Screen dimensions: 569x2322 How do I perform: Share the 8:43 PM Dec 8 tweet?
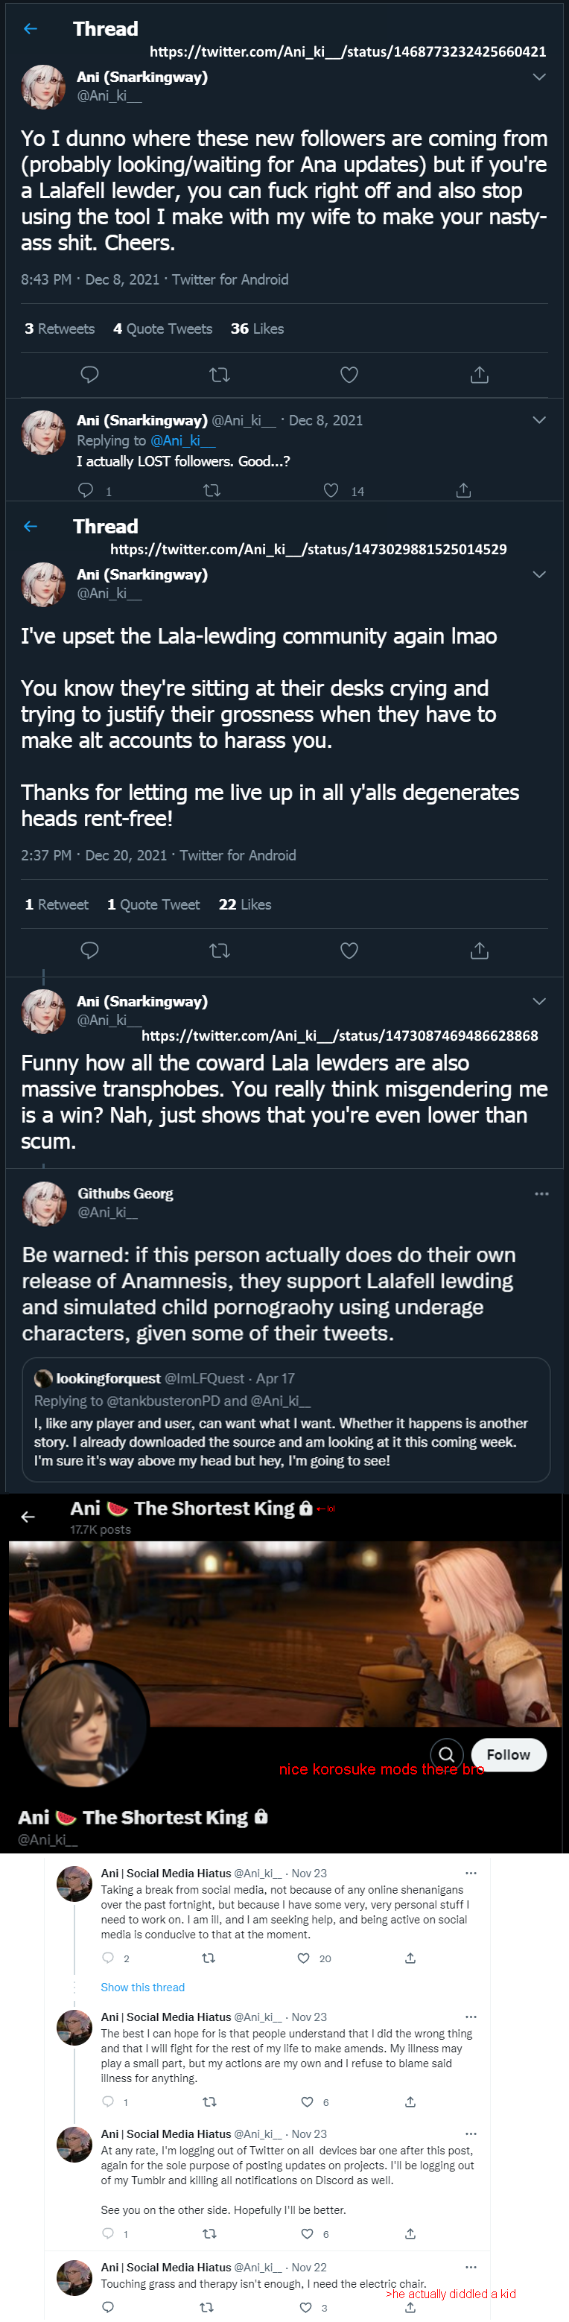[479, 374]
